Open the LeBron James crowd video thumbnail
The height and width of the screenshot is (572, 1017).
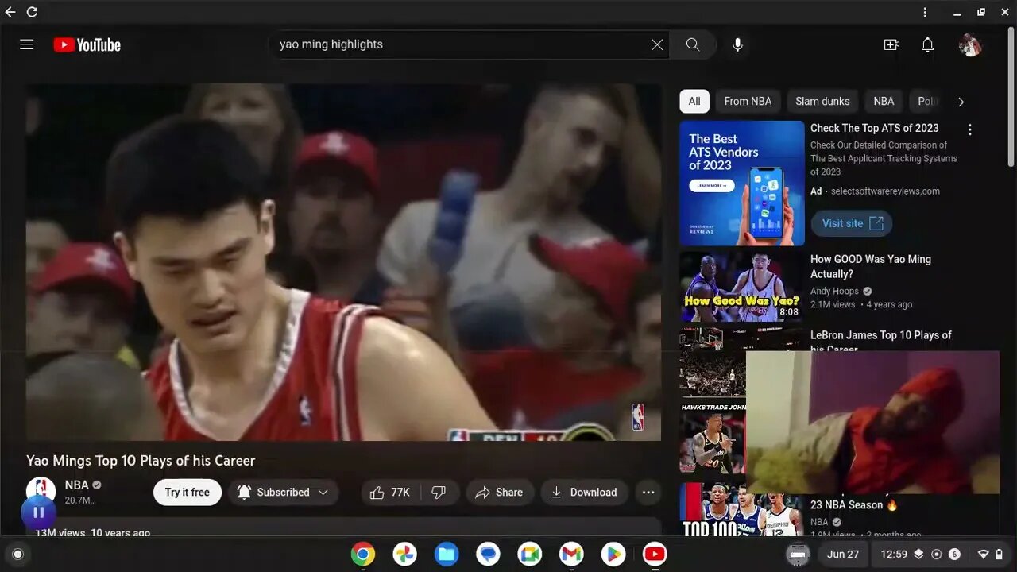tap(713, 364)
